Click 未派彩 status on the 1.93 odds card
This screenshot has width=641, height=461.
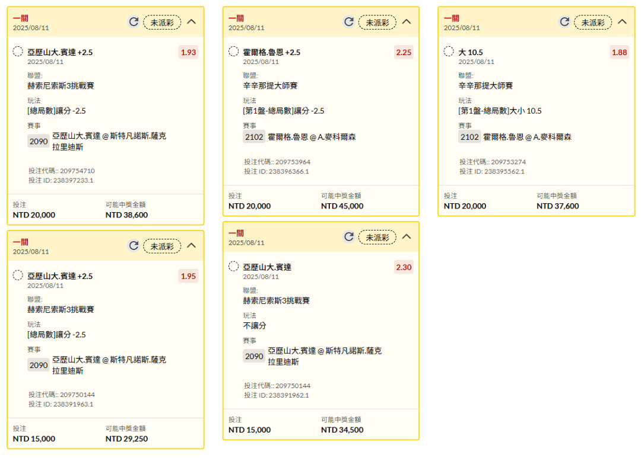click(x=162, y=23)
